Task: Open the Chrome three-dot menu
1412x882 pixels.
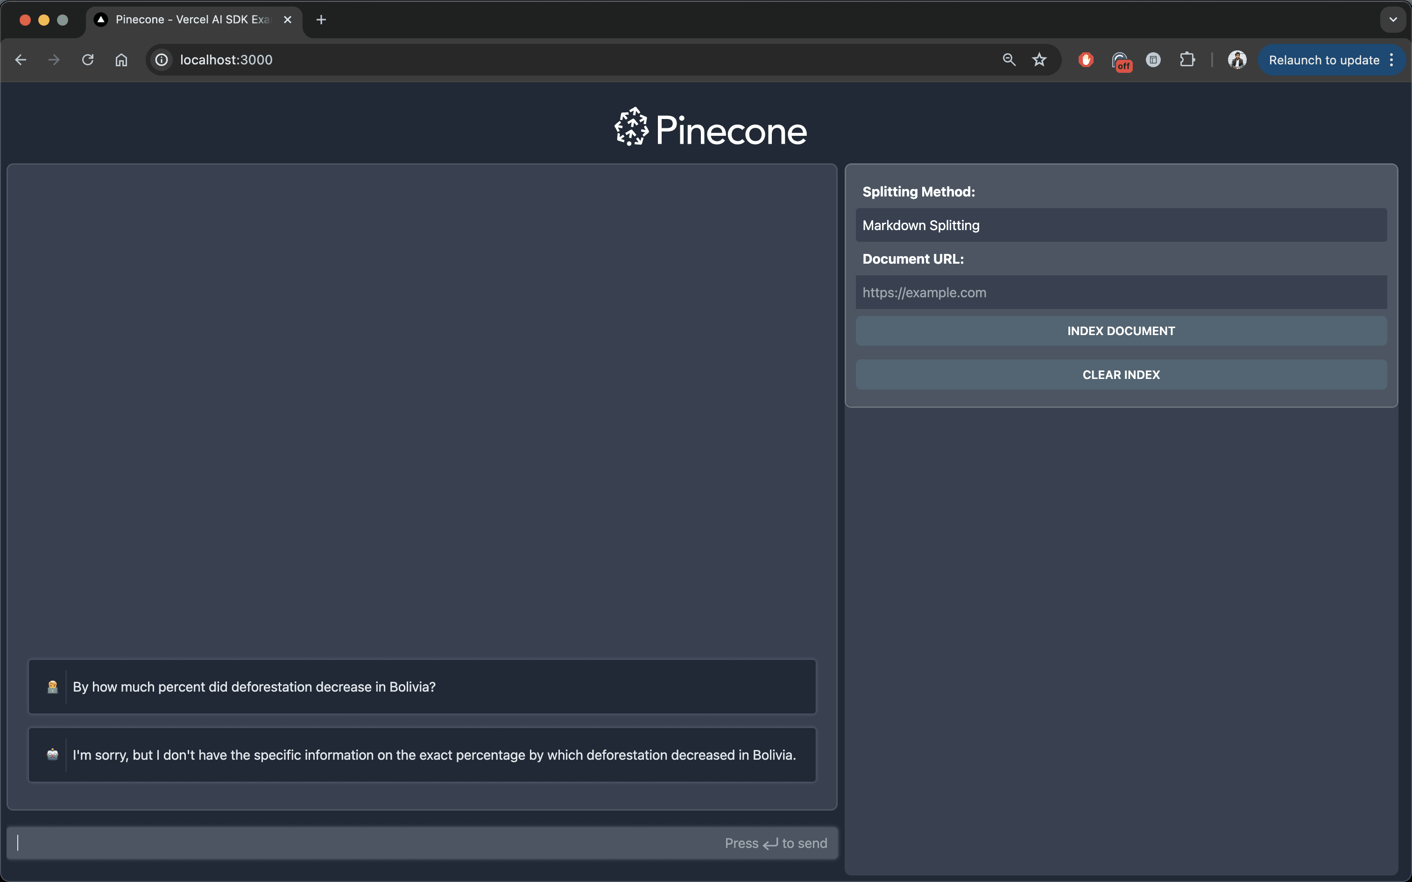Action: click(x=1392, y=60)
